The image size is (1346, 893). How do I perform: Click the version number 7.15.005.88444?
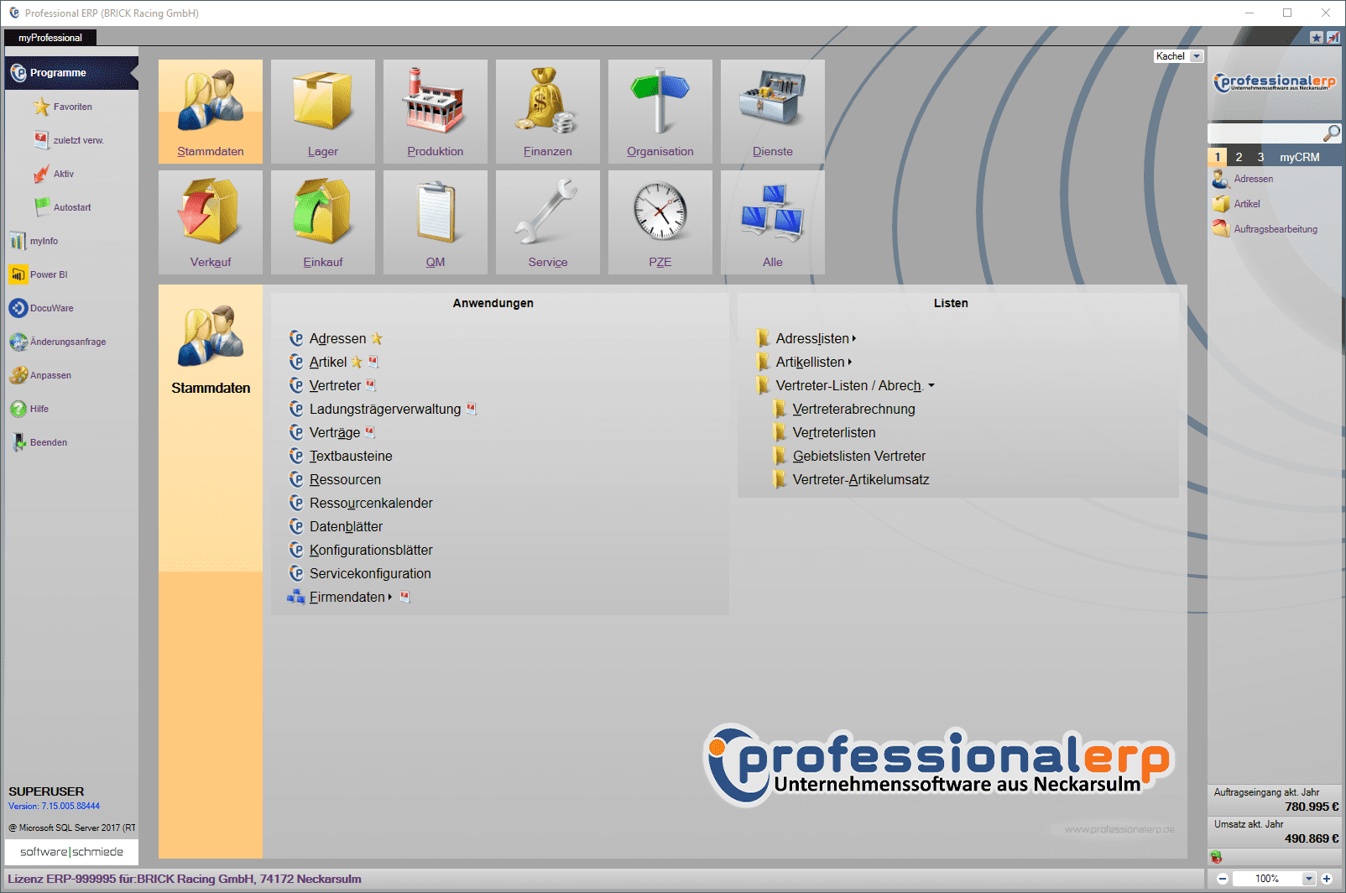[x=70, y=806]
